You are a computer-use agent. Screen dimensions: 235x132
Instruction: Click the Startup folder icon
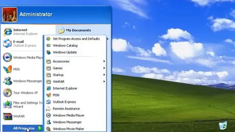(48, 75)
